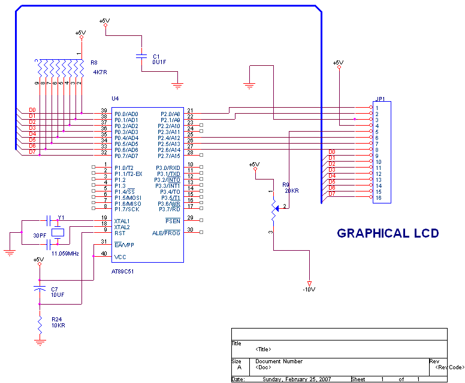
Task: Click the D7 net label near JP1
Action: coord(332,194)
